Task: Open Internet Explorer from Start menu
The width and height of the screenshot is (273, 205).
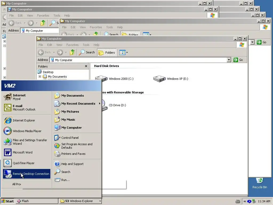Action: [x=27, y=120]
